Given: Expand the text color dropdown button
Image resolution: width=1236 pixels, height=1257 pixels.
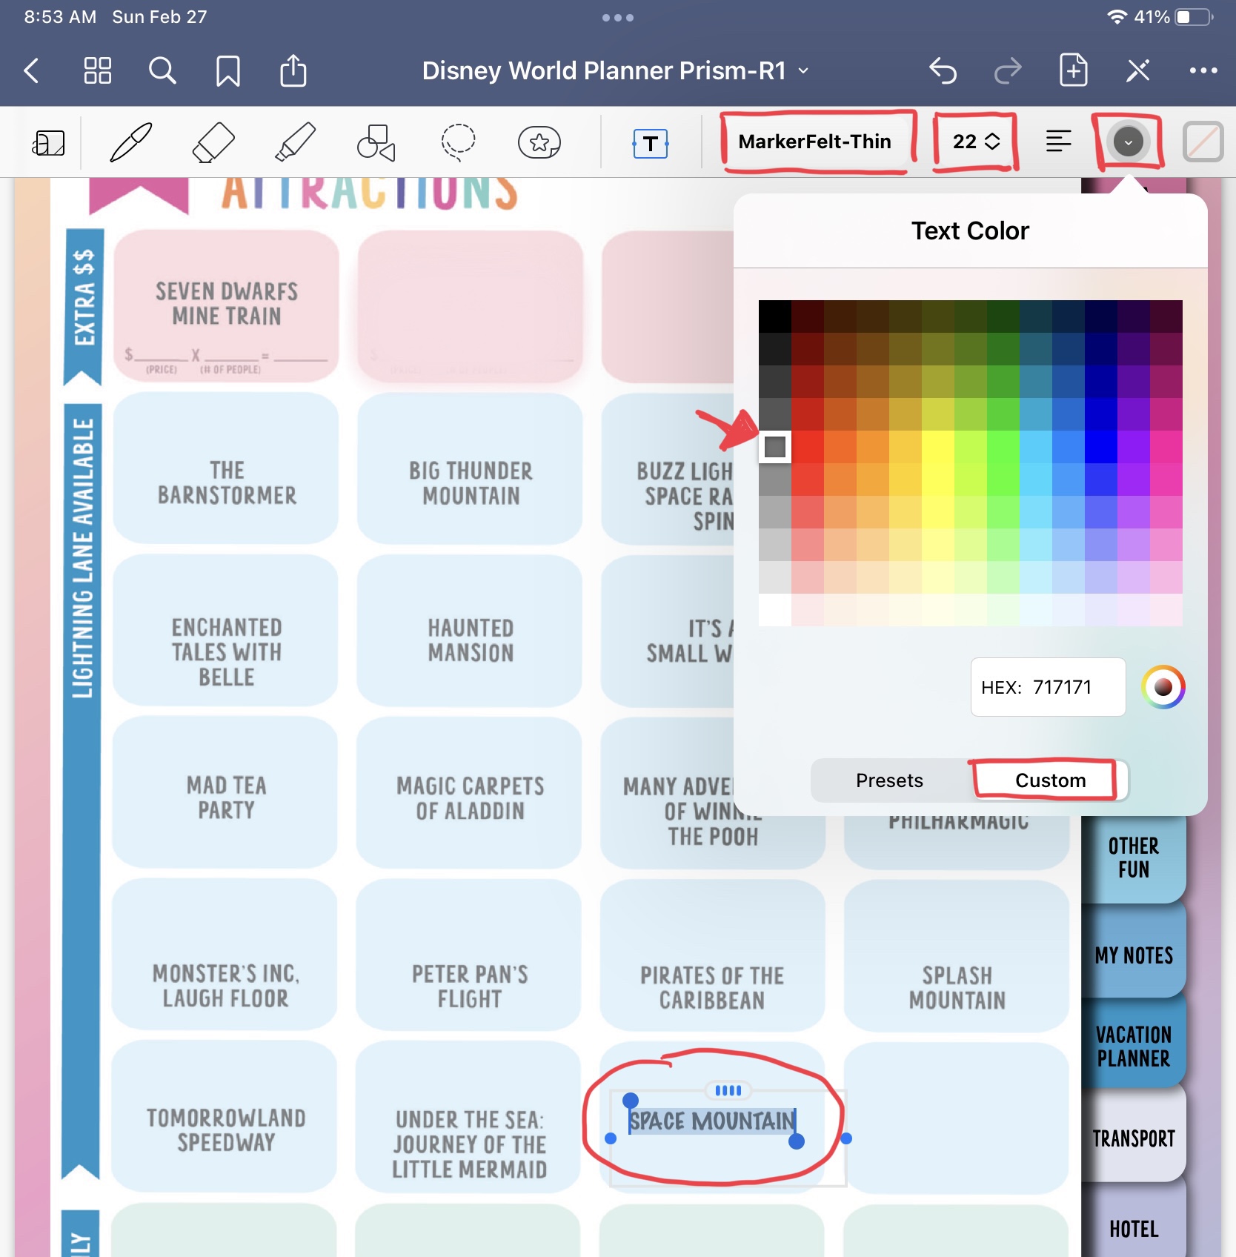Looking at the screenshot, I should point(1128,142).
